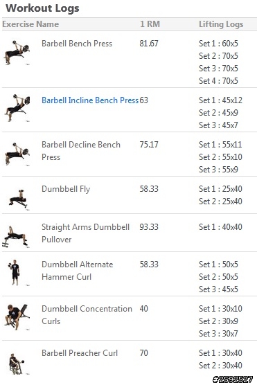Select the Straight Arms Dumbbell Pullover icon
The image size is (257, 385).
(x=15, y=236)
